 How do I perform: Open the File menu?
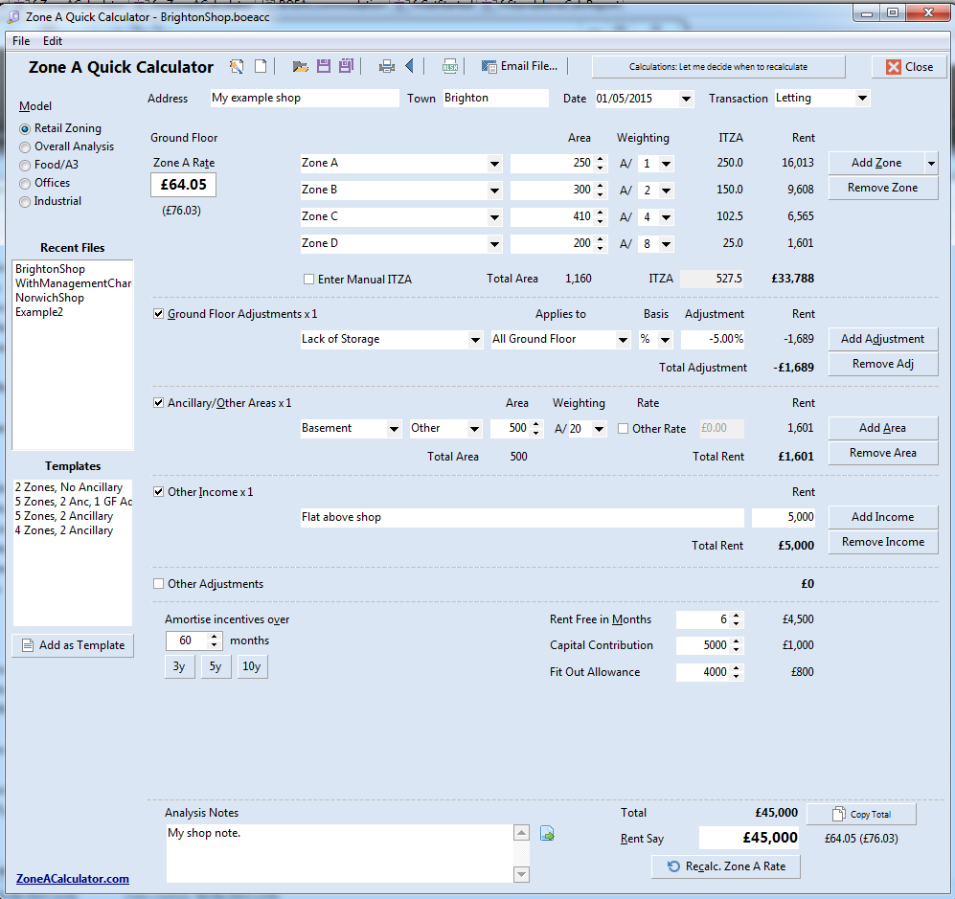click(21, 41)
